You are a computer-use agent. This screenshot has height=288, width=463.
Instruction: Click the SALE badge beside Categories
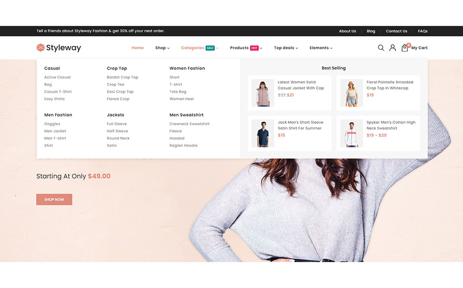(x=210, y=48)
